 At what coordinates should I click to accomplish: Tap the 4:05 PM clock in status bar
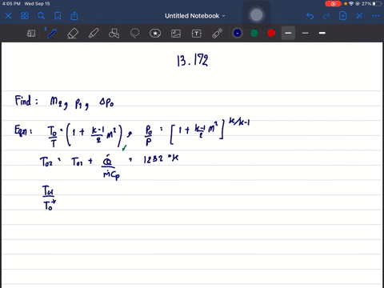point(11,4)
